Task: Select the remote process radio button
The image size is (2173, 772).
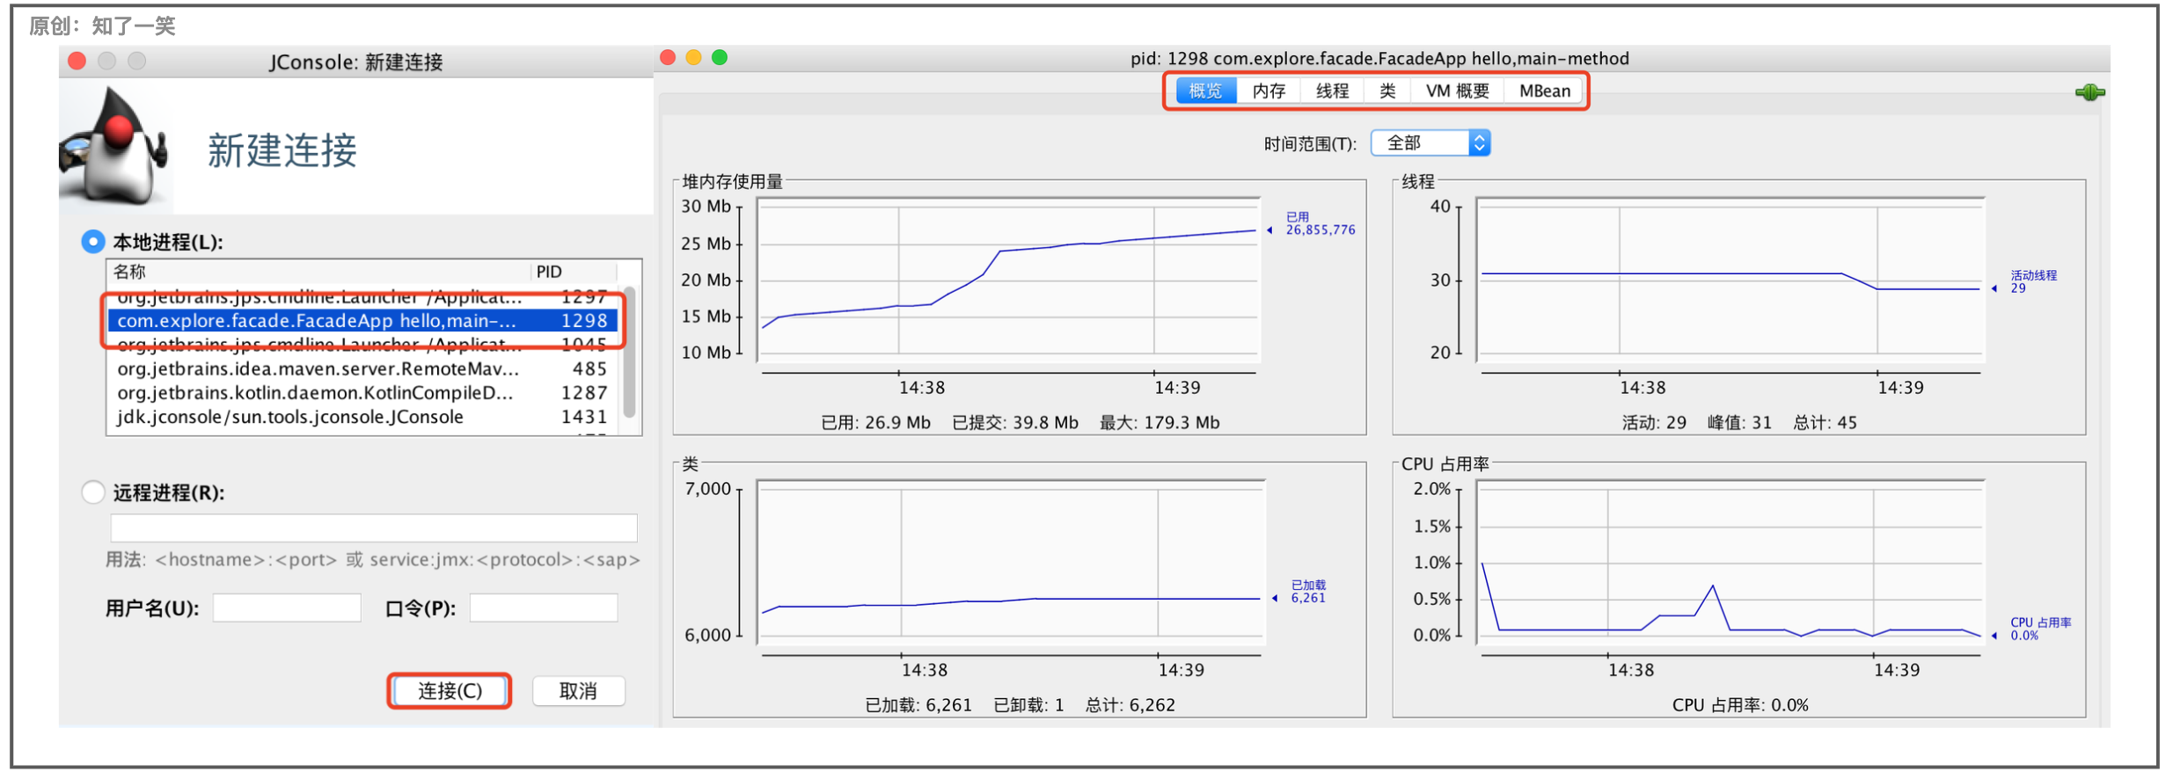Action: (x=92, y=492)
